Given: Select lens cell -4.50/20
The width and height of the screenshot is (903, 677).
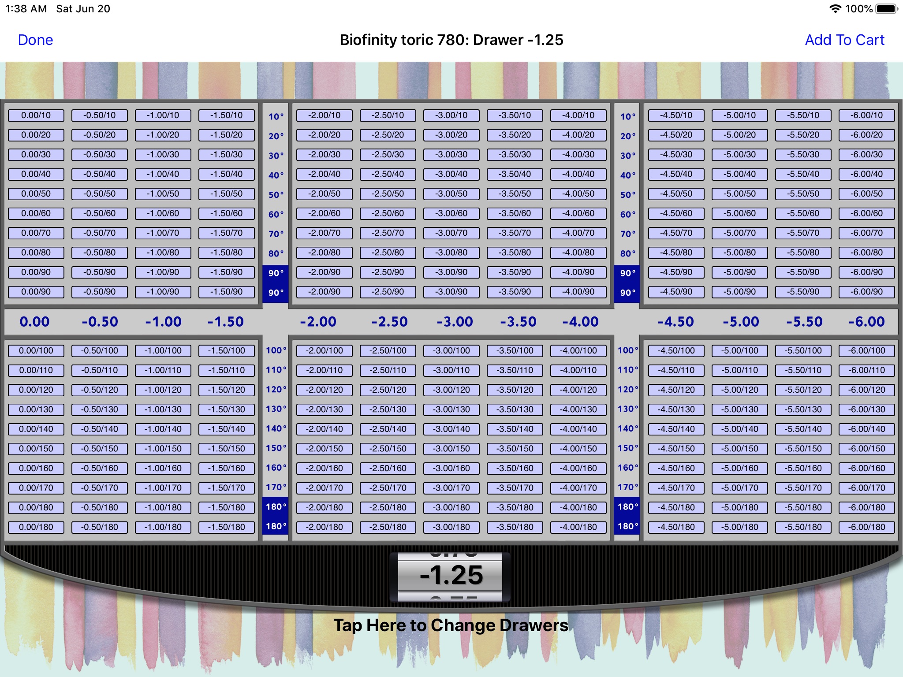Looking at the screenshot, I should [676, 135].
